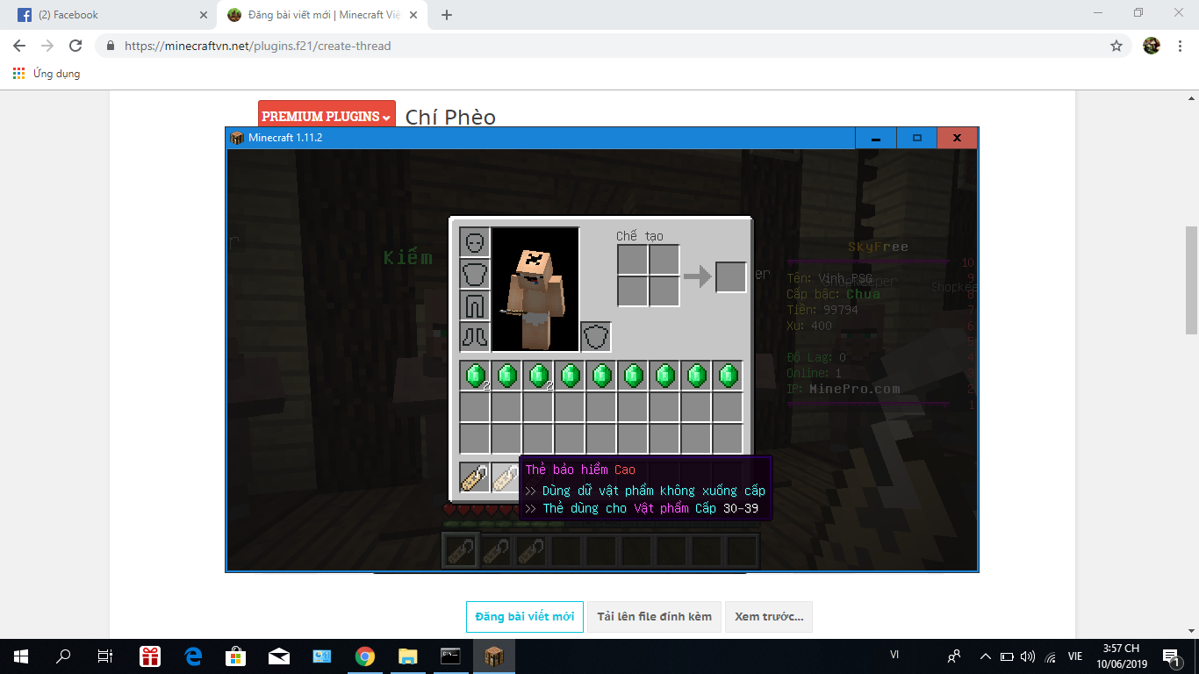Viewport: 1199px width, 674px height.
Task: Select the top-left crafting grid slot
Action: pyautogui.click(x=633, y=261)
